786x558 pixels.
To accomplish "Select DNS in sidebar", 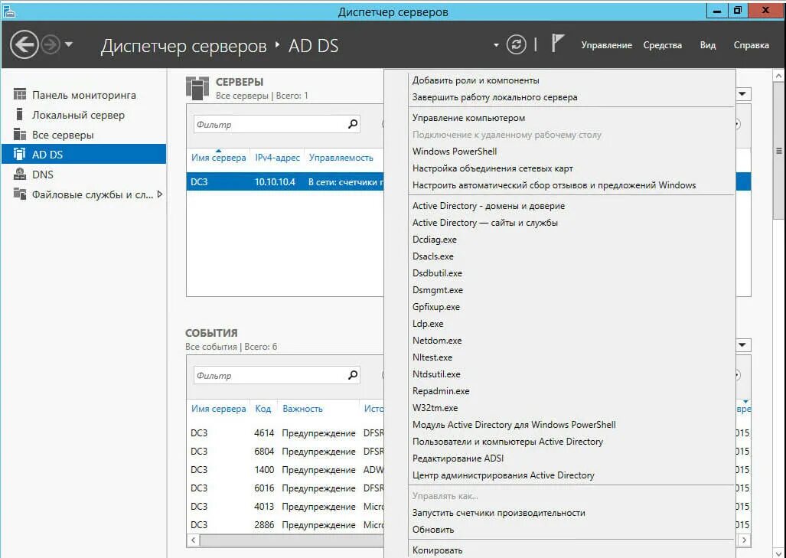I will click(83, 175).
